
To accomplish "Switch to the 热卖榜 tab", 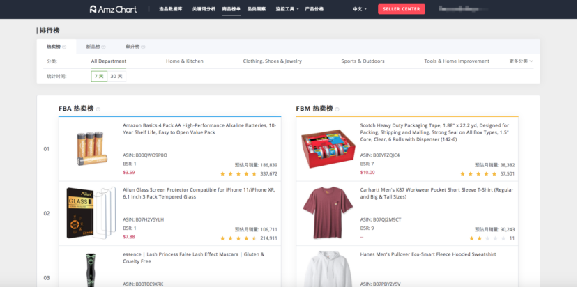I will [56, 47].
